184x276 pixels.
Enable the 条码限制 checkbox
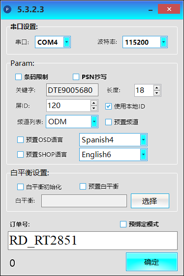[x=18, y=77]
